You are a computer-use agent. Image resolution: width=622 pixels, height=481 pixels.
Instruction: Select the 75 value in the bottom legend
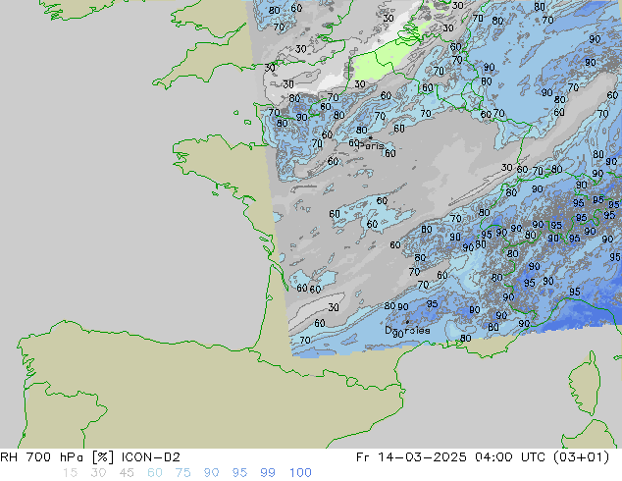pos(182,473)
